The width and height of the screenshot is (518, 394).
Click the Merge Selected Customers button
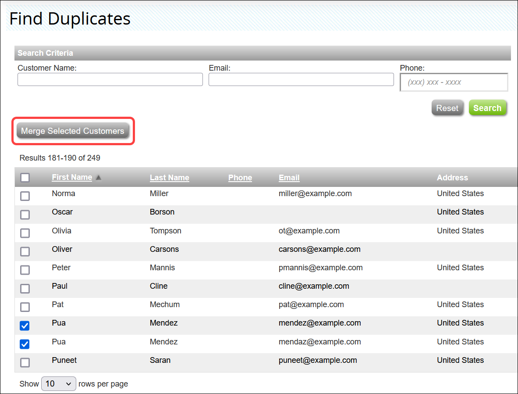pyautogui.click(x=73, y=131)
